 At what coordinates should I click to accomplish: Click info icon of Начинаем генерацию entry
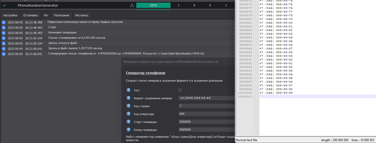pos(4,33)
